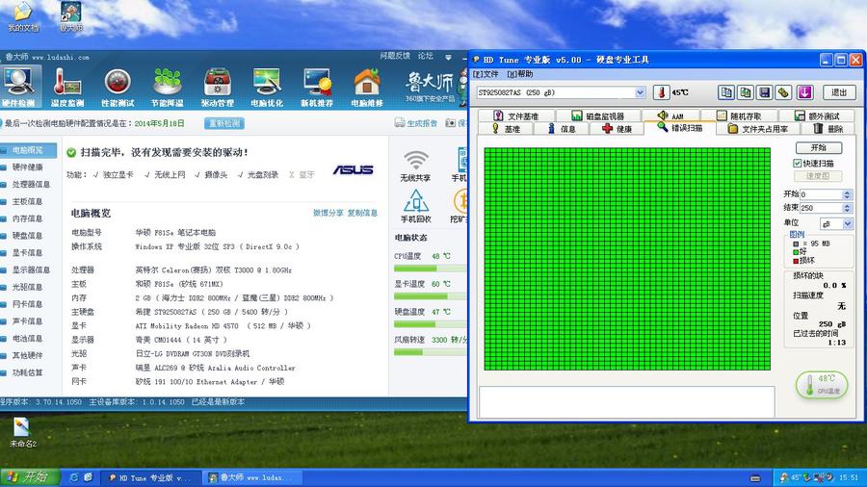Click HD Tune save floppy disk icon
Viewport: 867px width, 487px height.
pyautogui.click(x=764, y=92)
